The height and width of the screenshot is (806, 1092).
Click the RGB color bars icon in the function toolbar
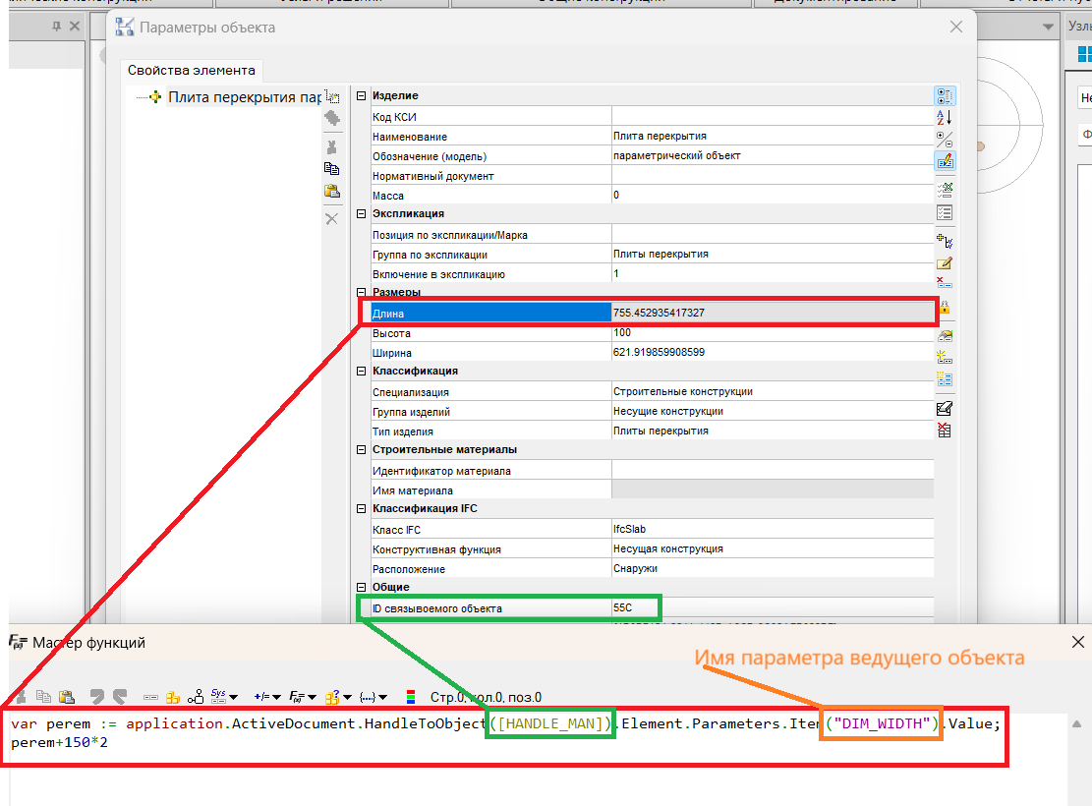click(411, 697)
